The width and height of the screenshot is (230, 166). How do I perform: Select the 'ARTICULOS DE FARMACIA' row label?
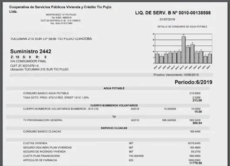point(40,160)
